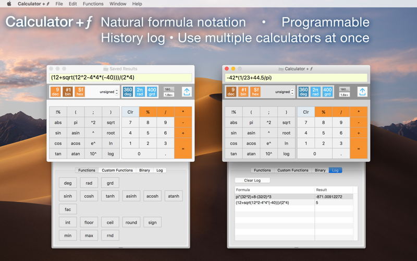Click percent key in Calculator + f window
This screenshot has height=261, width=417.
point(323,112)
